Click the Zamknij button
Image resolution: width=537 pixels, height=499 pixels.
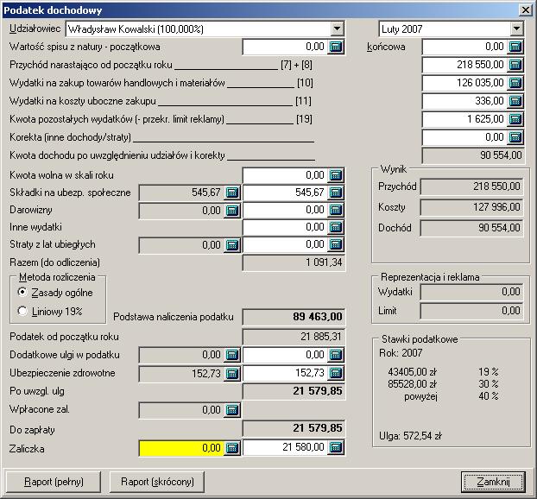click(493, 482)
